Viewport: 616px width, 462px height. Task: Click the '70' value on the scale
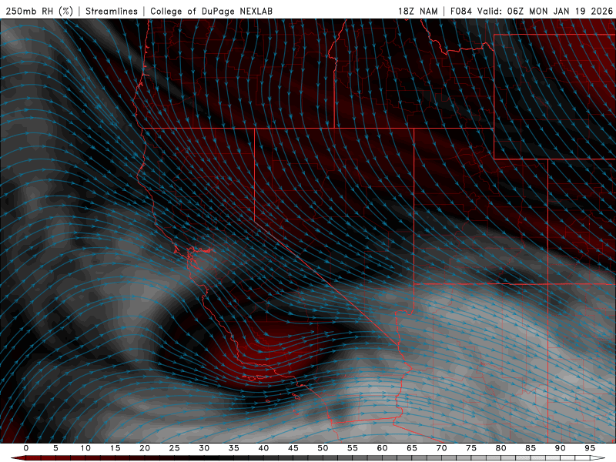(441, 448)
